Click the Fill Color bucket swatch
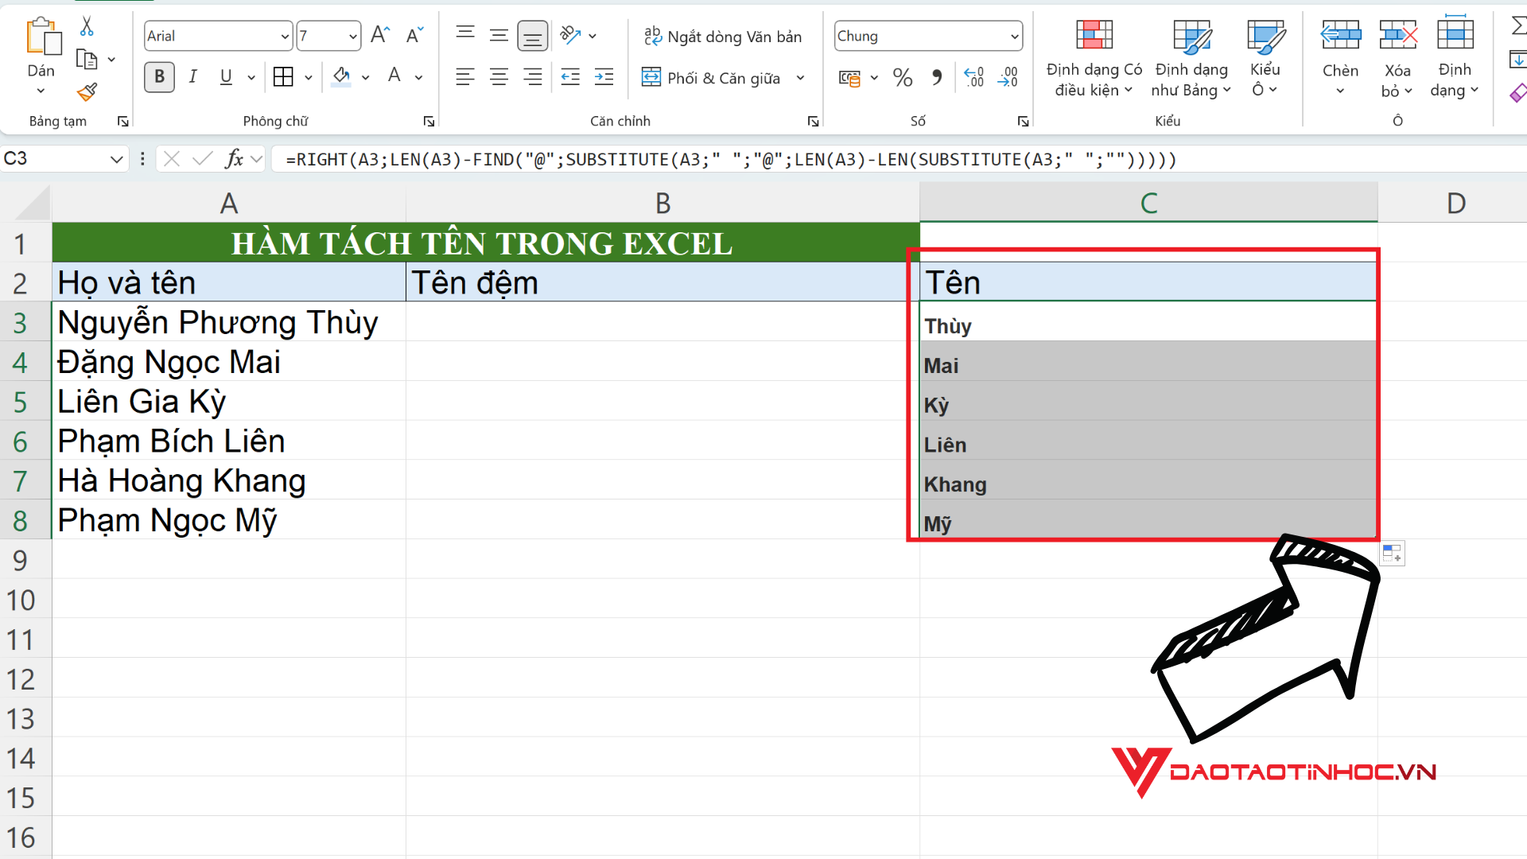Image resolution: width=1527 pixels, height=859 pixels. coord(341,77)
